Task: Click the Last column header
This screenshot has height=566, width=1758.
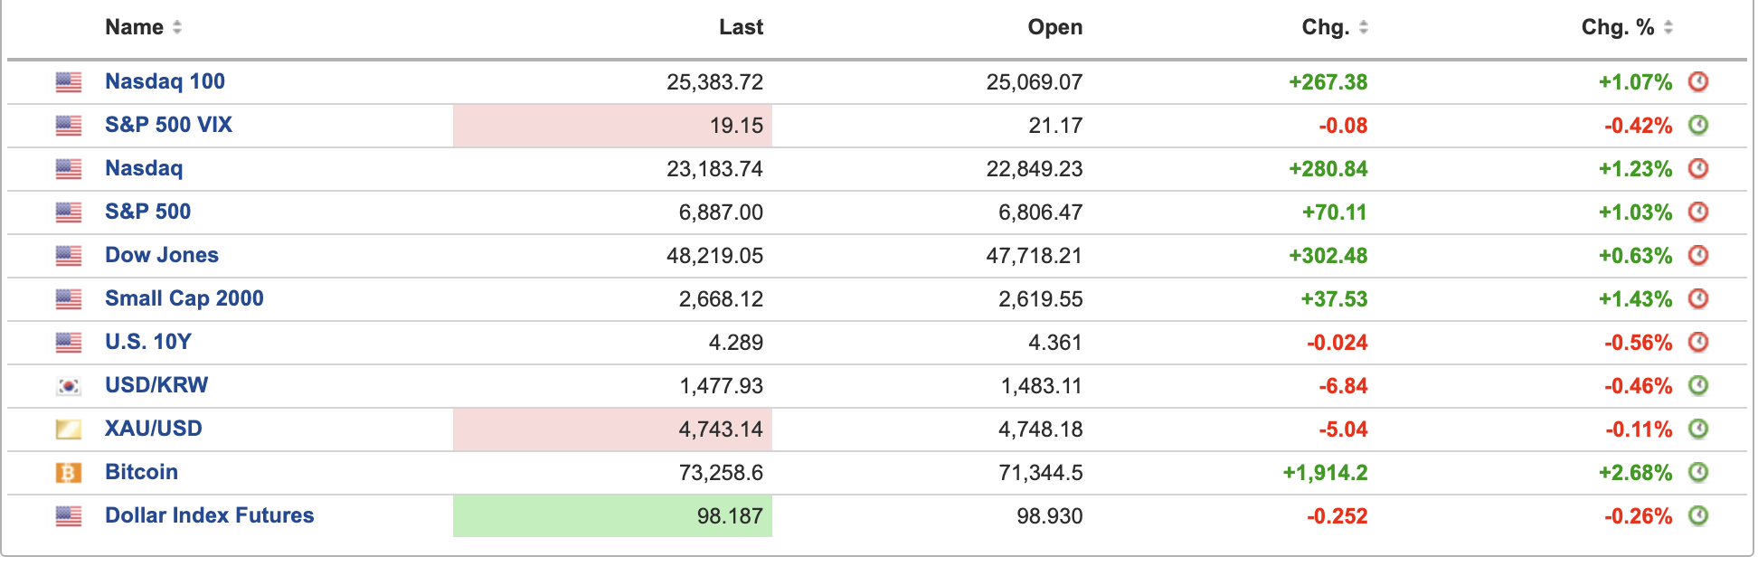Action: pos(741,28)
